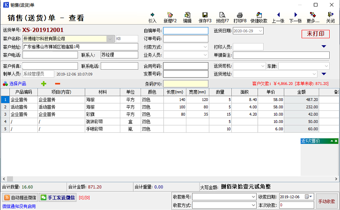The image size is (340, 210).
Task: Go to previous order 上一张
Action: (x=278, y=18)
